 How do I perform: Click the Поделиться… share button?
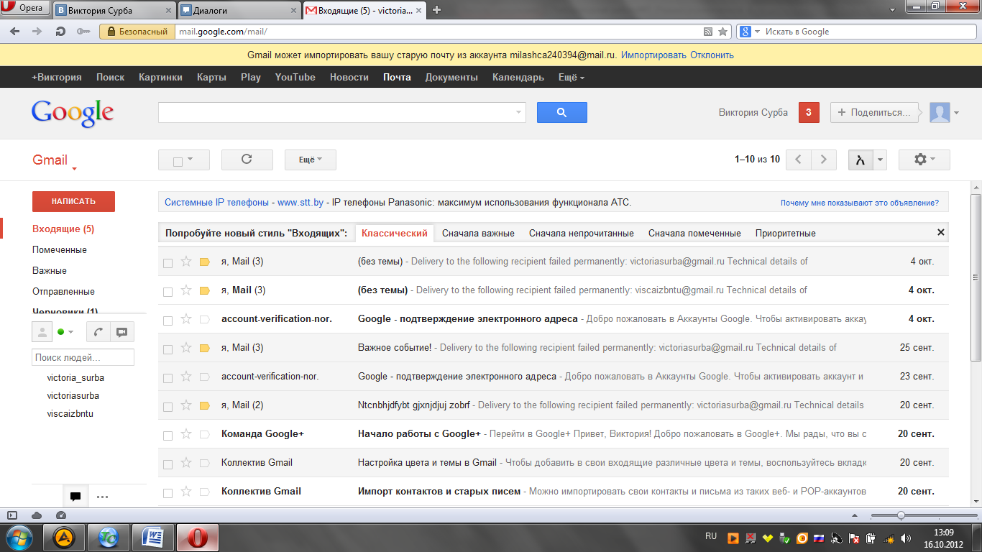(x=875, y=112)
